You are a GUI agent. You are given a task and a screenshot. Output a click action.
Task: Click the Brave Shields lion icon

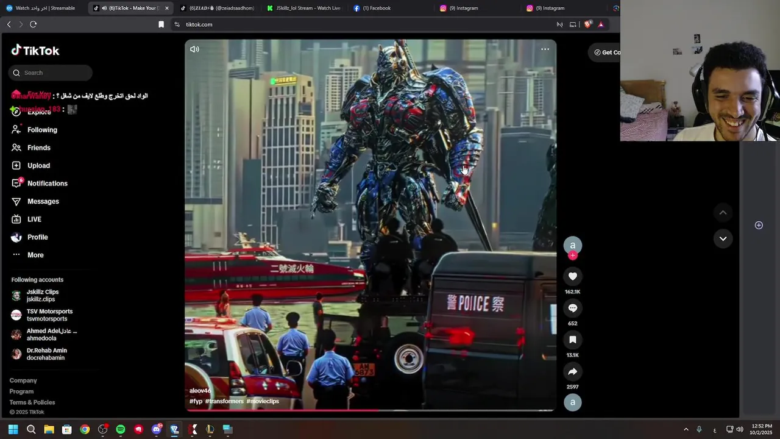click(587, 24)
